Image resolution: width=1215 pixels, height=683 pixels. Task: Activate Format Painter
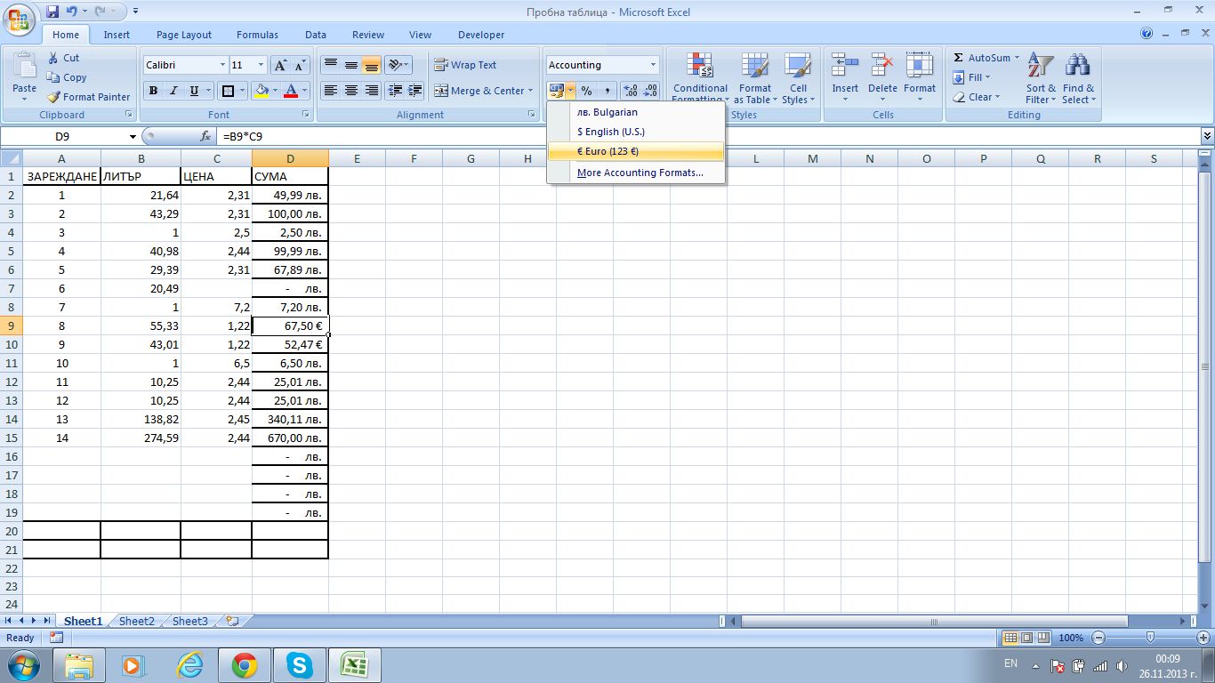coord(89,97)
